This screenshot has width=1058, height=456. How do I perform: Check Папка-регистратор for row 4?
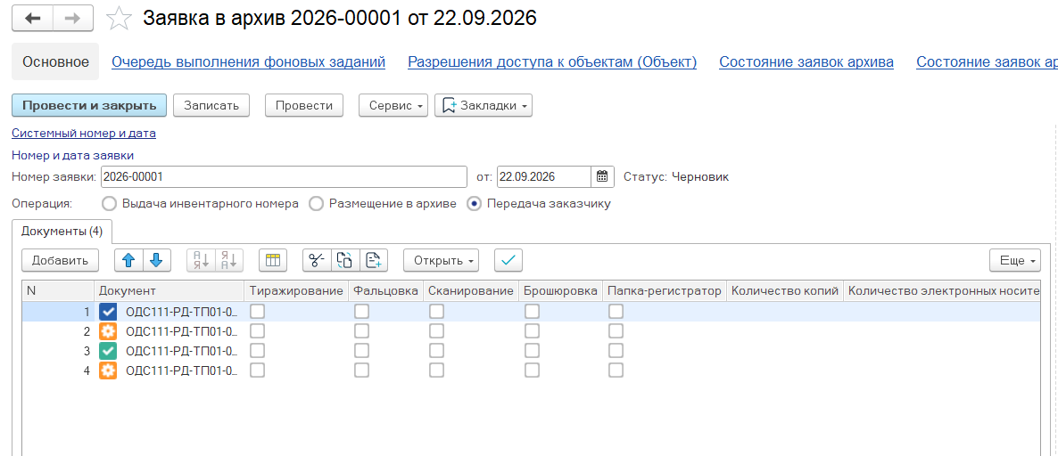(x=616, y=370)
